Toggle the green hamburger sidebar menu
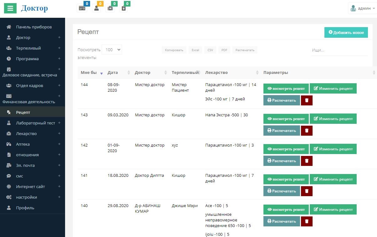377x237 pixels. tap(10, 8)
